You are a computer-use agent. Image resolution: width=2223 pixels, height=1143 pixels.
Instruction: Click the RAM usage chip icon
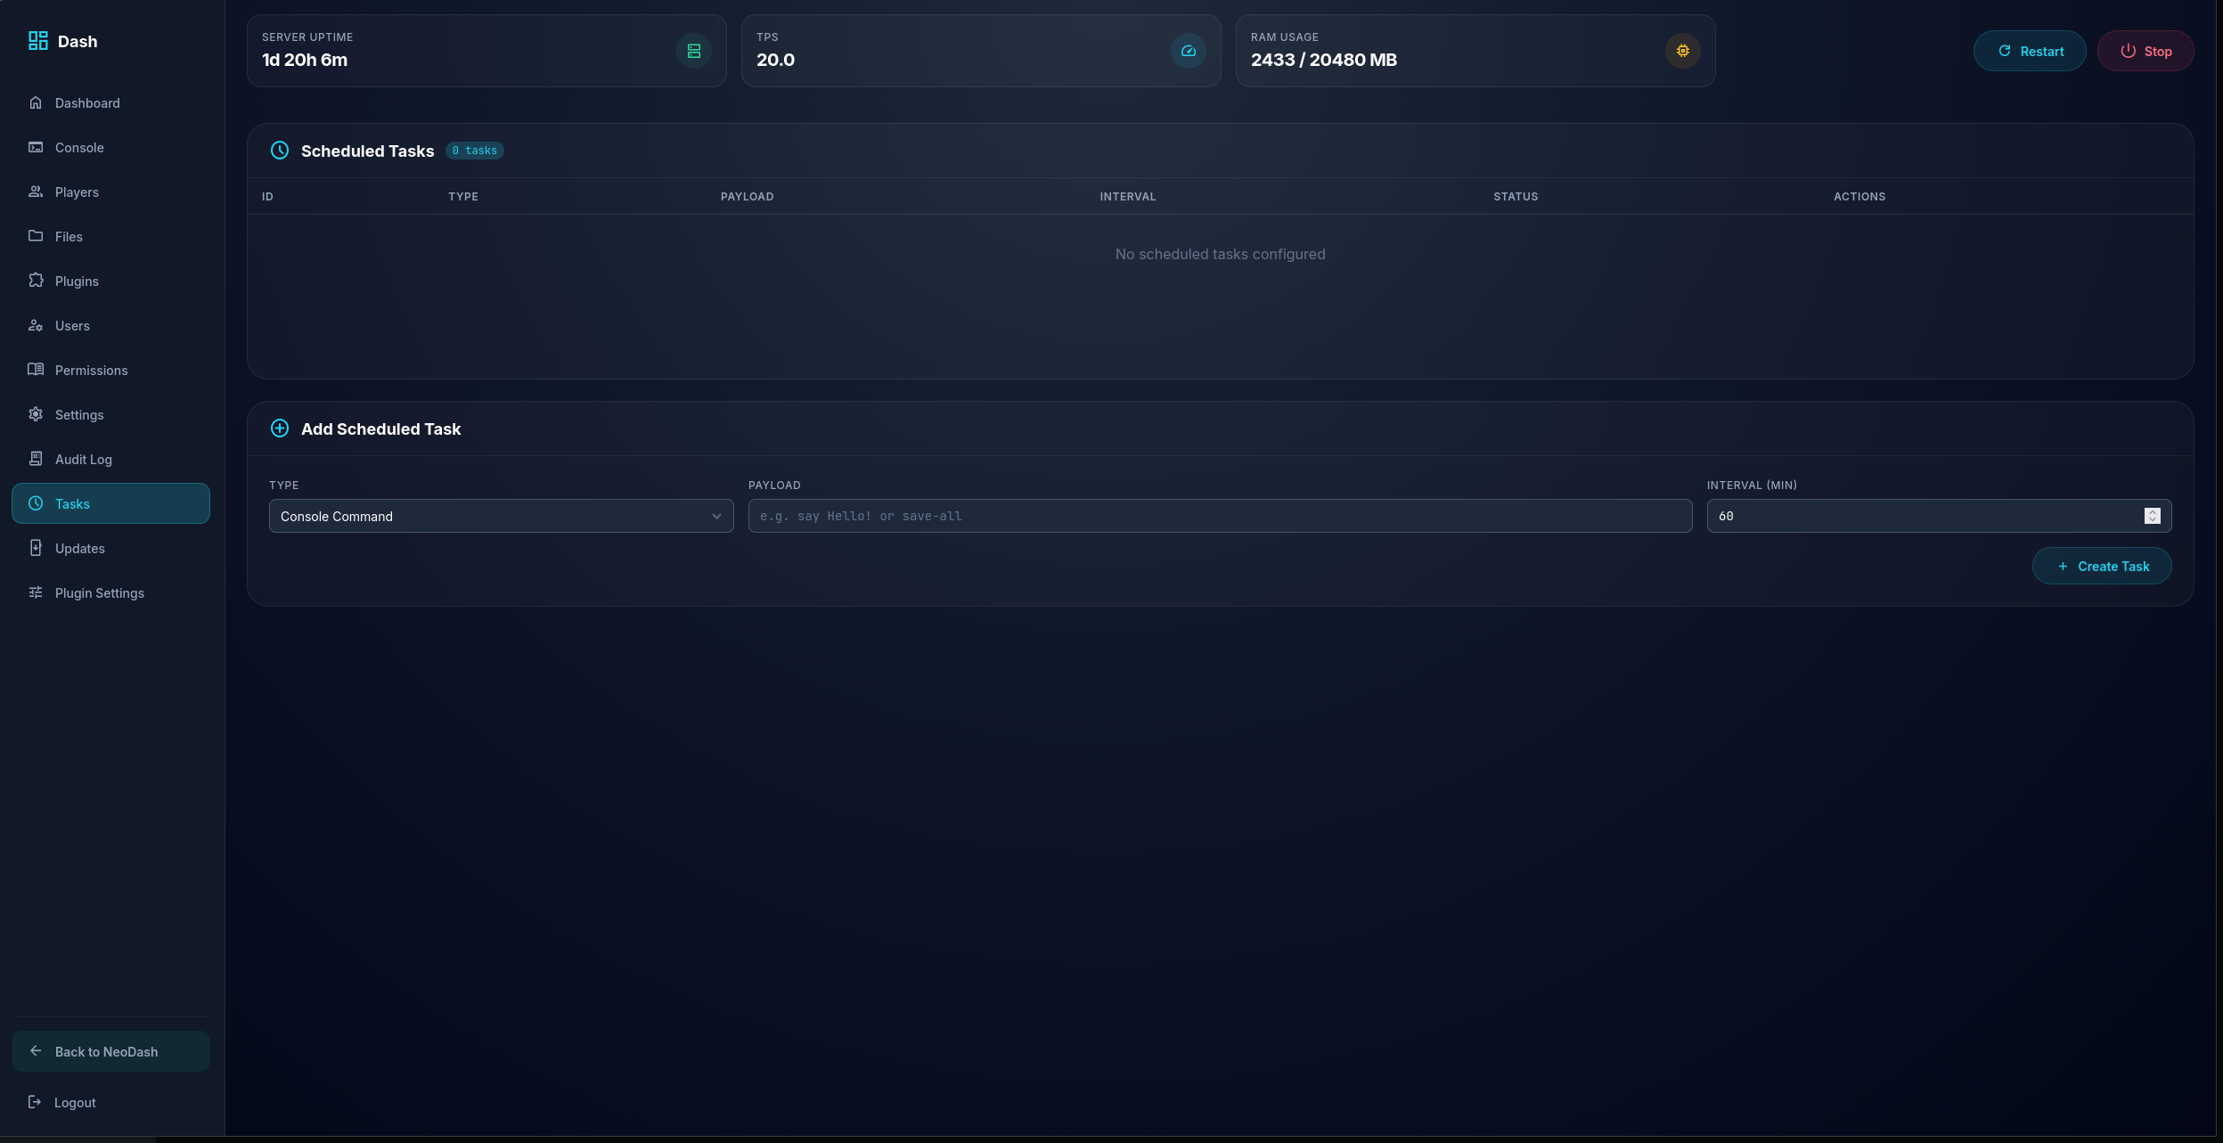pos(1683,51)
